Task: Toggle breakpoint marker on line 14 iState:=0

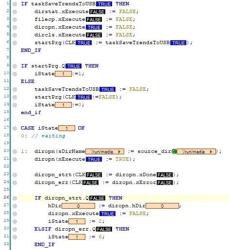Action: coord(15,105)
